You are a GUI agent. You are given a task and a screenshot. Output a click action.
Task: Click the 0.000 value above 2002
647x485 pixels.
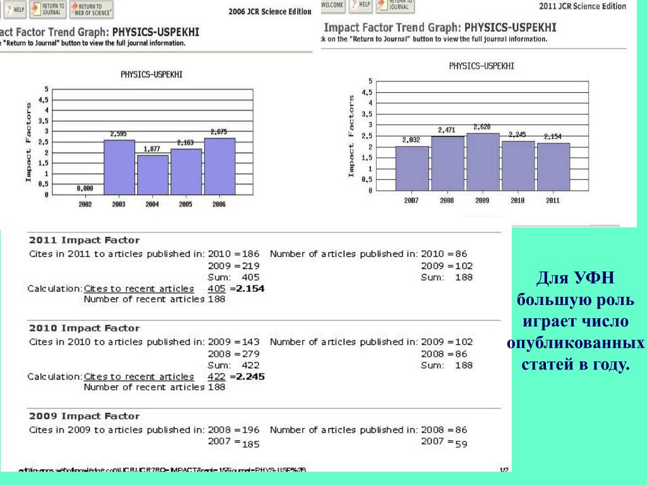point(85,188)
